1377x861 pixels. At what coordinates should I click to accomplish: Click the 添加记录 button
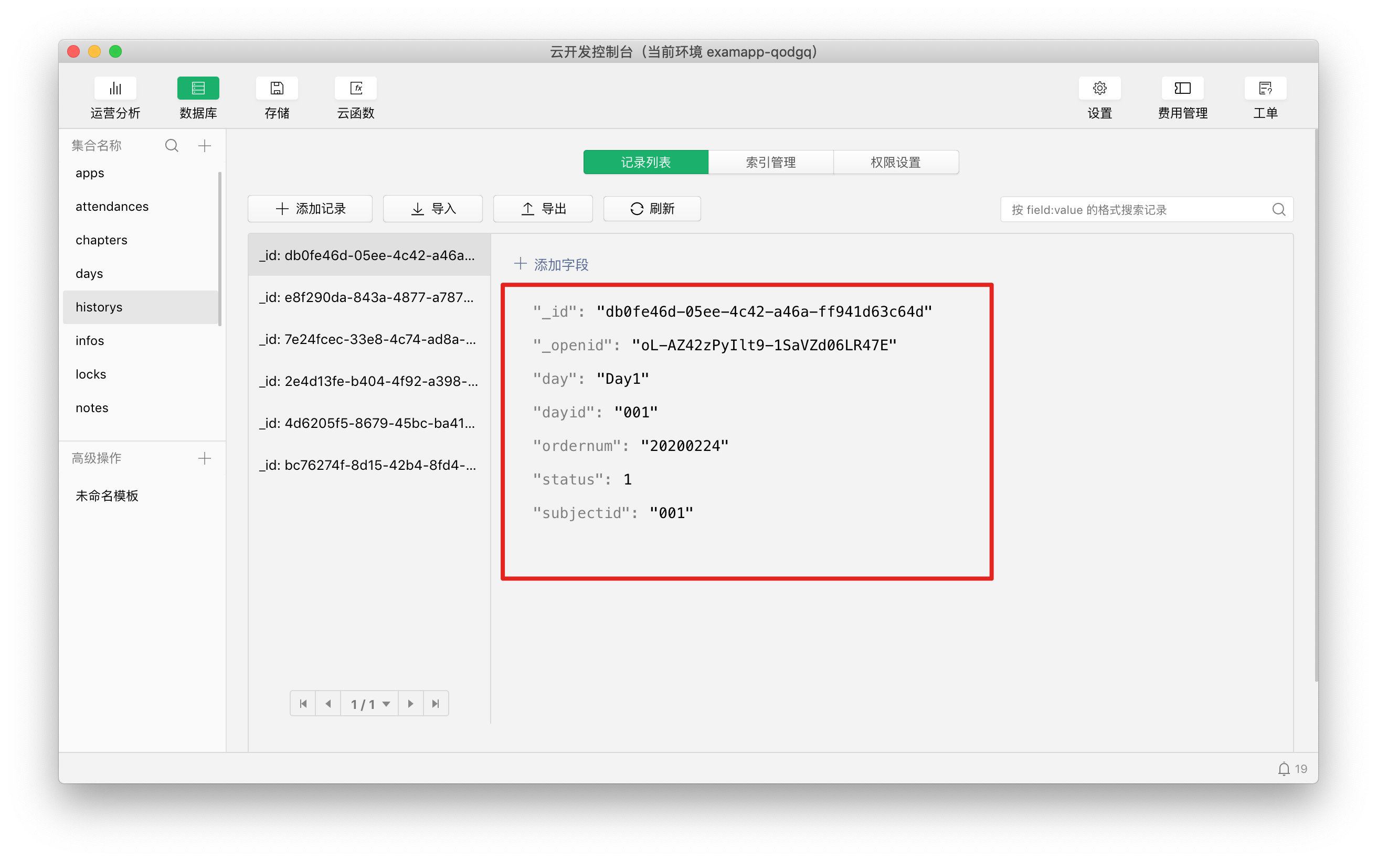[x=310, y=209]
